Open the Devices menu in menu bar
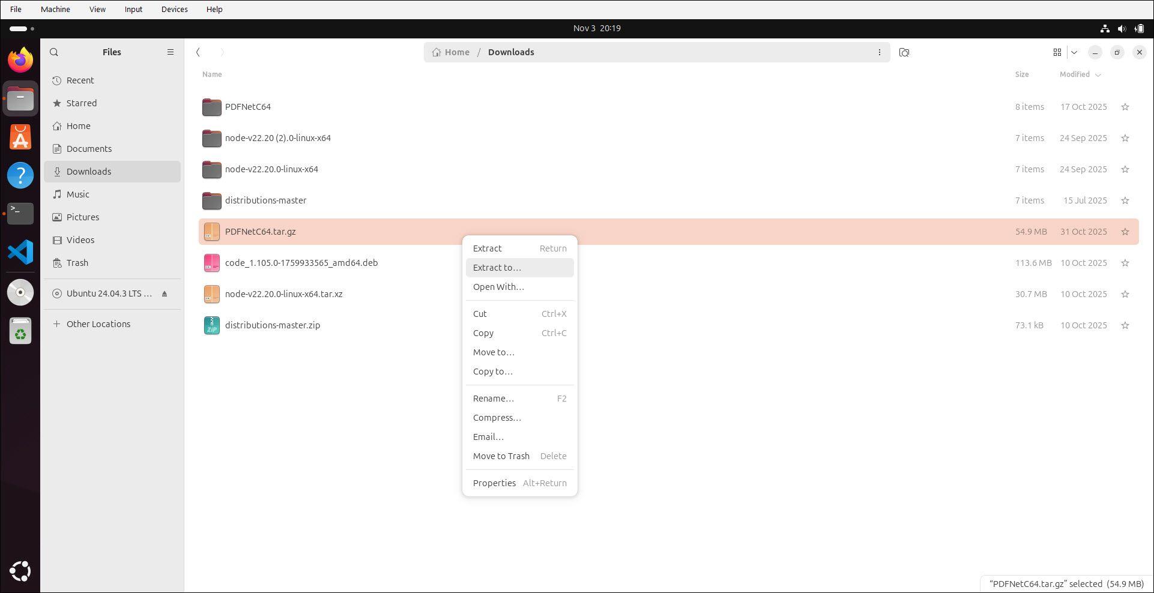Screen dimensions: 1154x593 point(174,9)
